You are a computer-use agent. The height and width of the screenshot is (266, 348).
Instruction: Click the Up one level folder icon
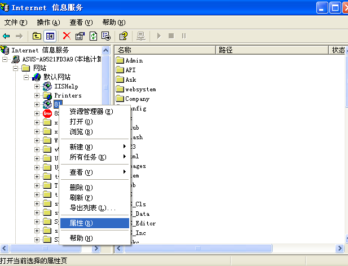click(x=37, y=36)
